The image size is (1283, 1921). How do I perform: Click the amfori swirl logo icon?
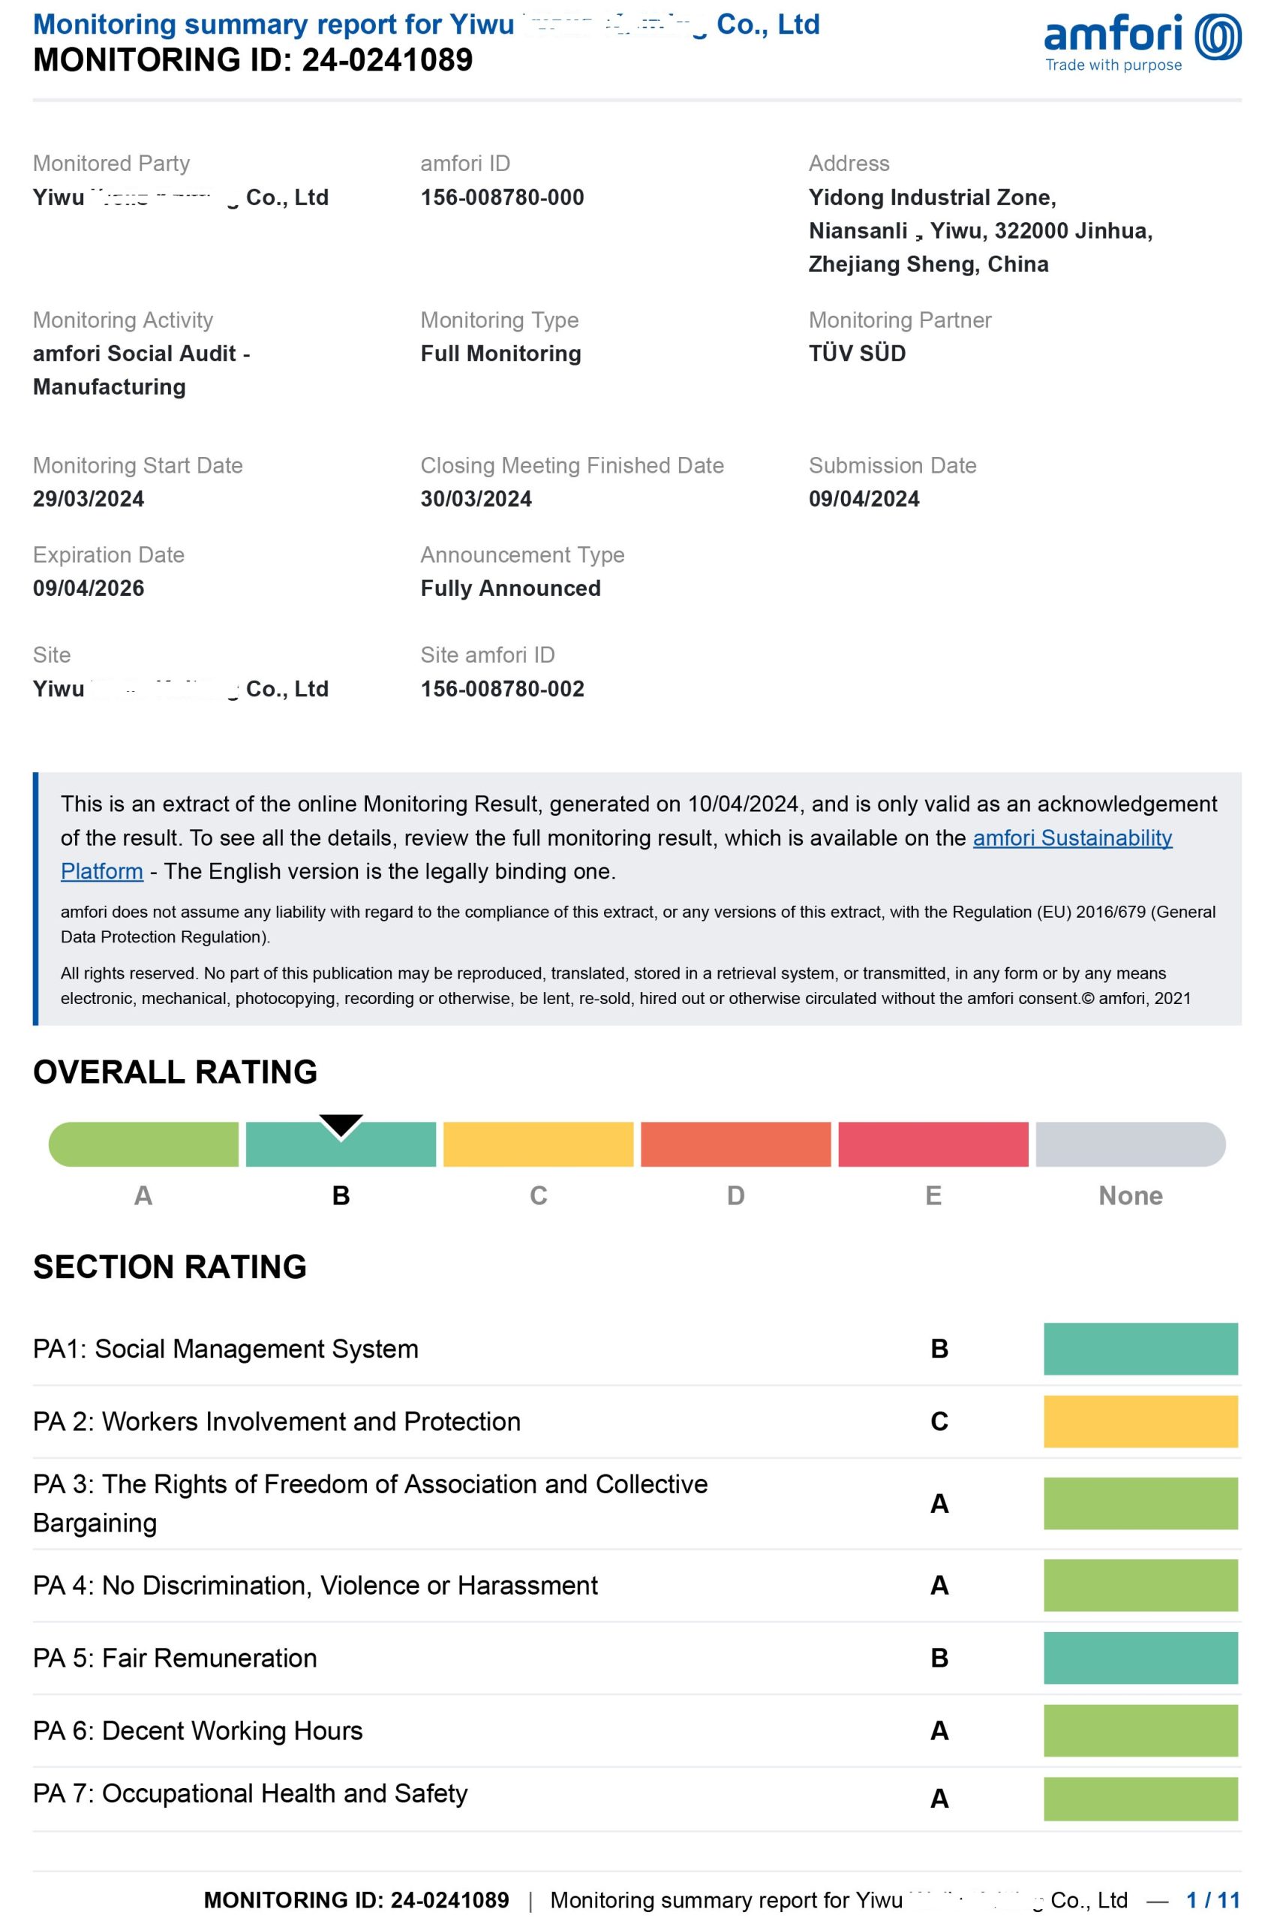(x=1218, y=38)
